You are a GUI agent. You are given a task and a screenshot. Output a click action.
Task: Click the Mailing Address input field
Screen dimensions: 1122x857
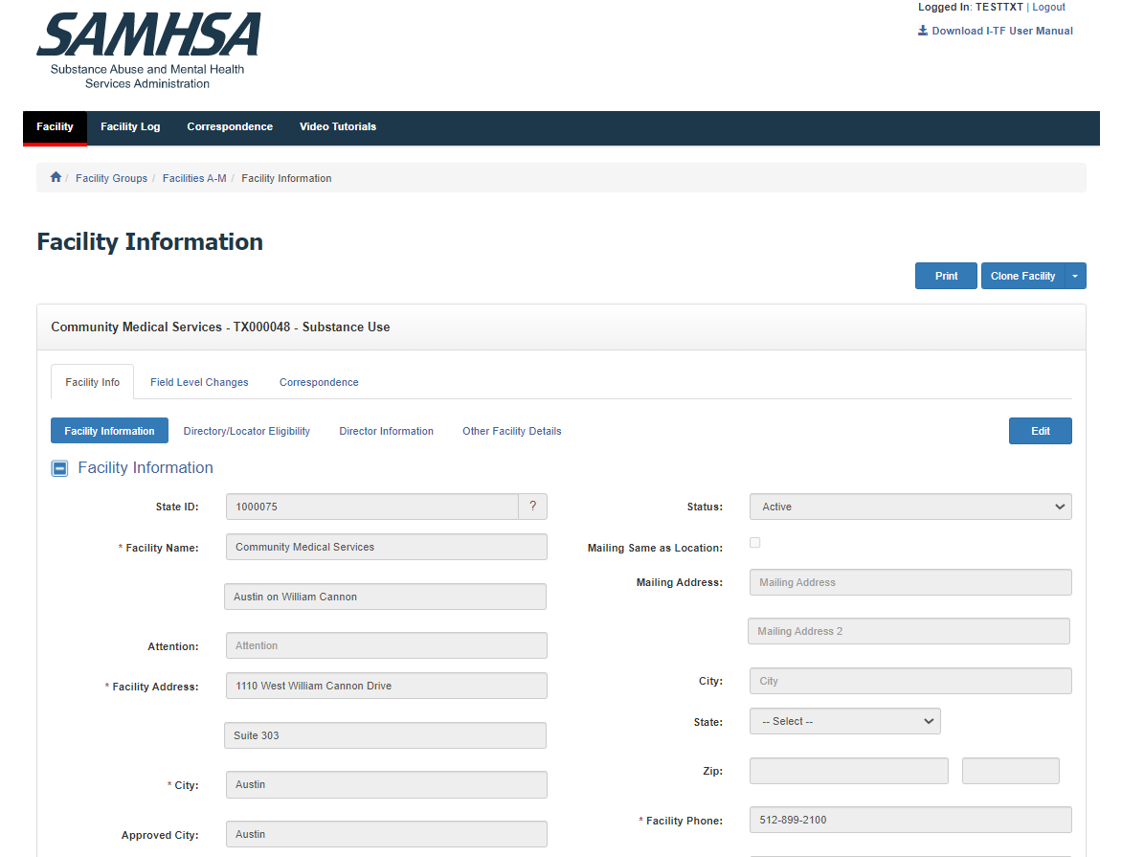coord(909,582)
